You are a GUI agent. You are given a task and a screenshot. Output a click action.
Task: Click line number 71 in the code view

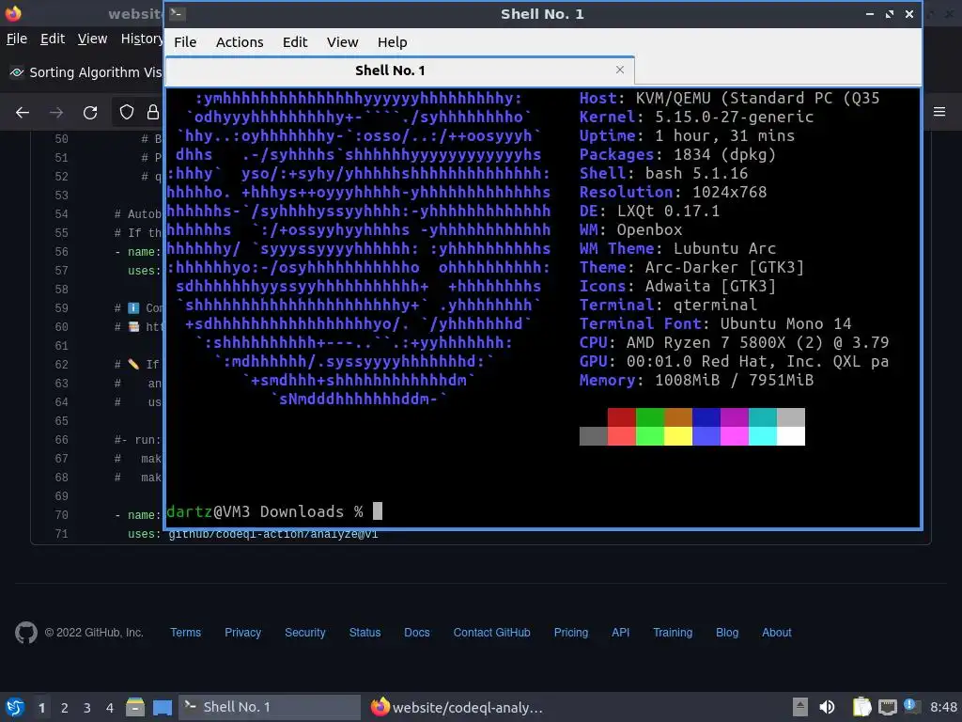pos(61,534)
